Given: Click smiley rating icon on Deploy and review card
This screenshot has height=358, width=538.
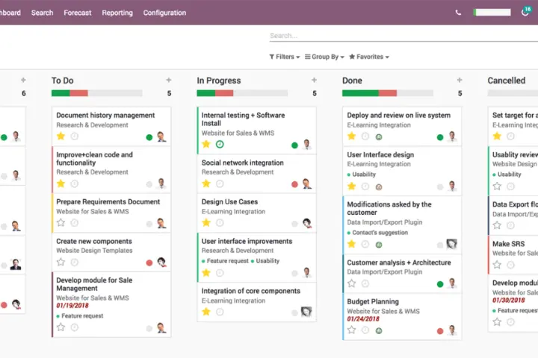Looking at the screenshot, I should (x=378, y=136).
